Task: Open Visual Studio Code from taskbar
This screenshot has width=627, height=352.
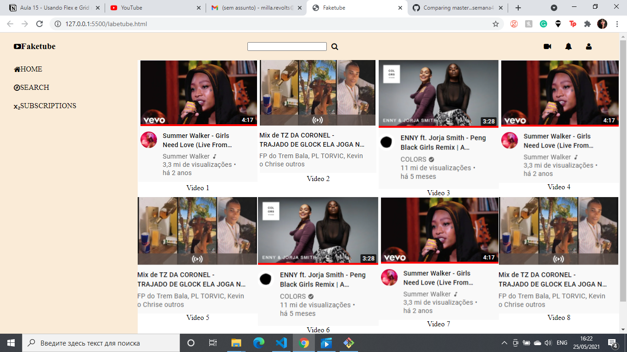Action: (x=281, y=343)
